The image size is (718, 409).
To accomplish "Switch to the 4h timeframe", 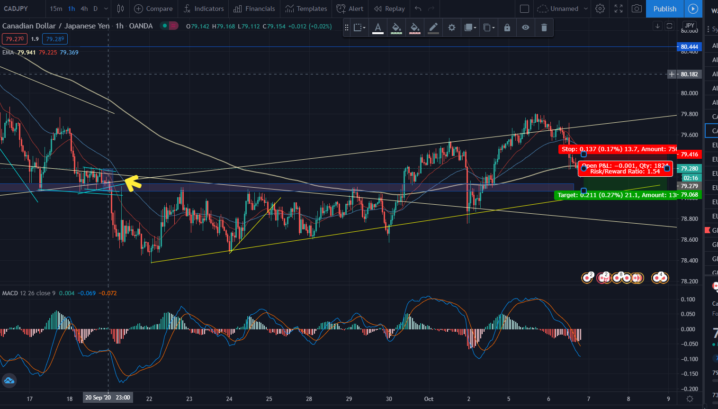I will (84, 9).
